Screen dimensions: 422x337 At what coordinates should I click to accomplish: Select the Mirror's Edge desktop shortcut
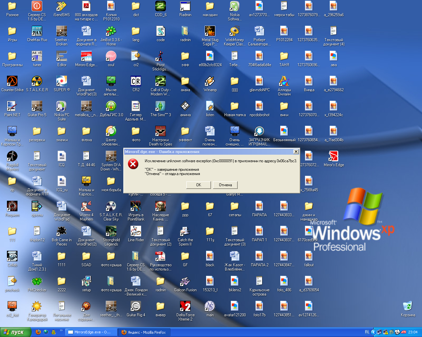pyautogui.click(x=334, y=159)
